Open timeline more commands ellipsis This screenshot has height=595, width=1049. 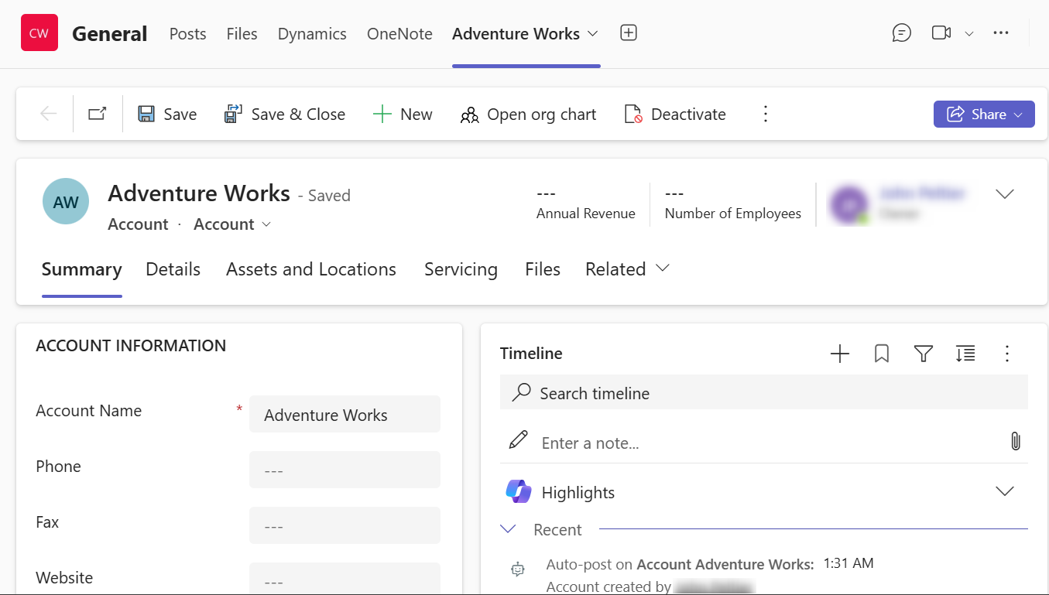tap(1006, 354)
